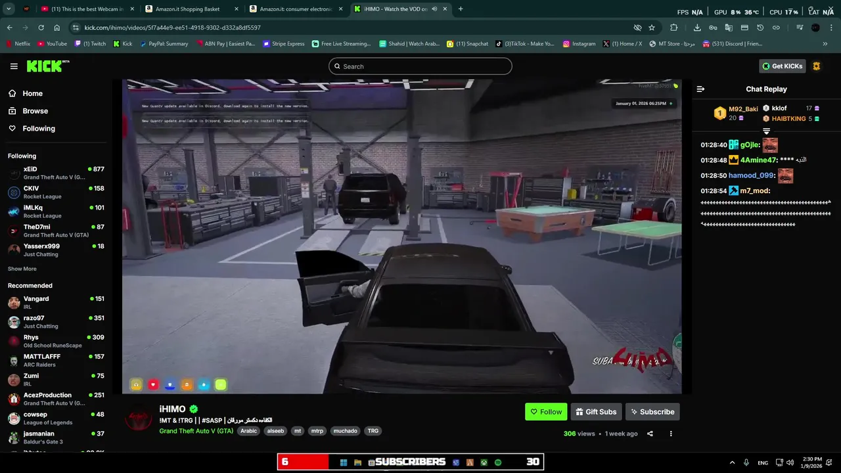The height and width of the screenshot is (473, 841).
Task: Open the Chrome three-dot menu
Action: [x=831, y=28]
